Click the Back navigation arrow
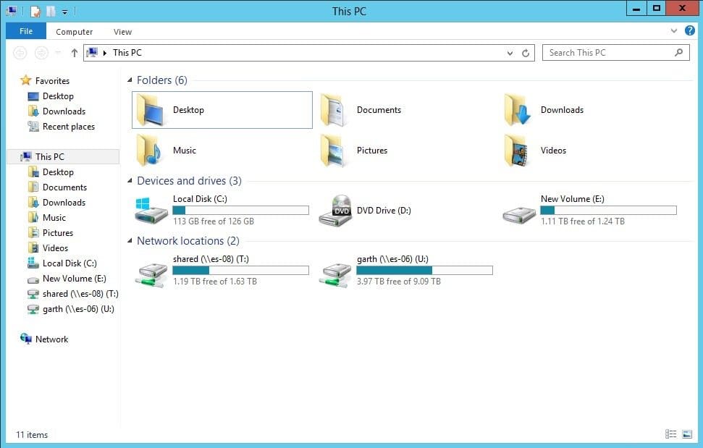 (20, 53)
